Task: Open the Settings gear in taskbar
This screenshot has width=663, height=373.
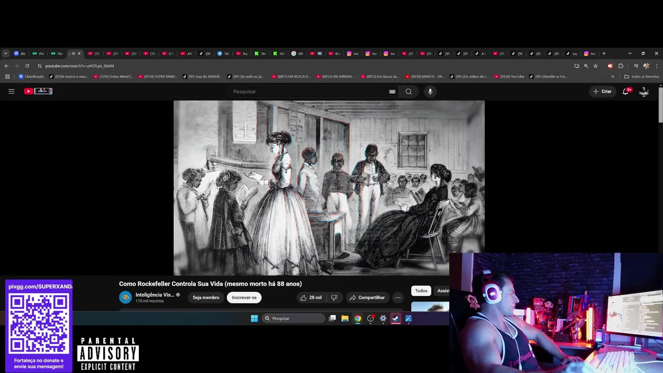Action: (x=383, y=319)
